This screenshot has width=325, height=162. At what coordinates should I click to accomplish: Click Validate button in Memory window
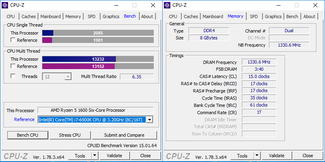277,156
